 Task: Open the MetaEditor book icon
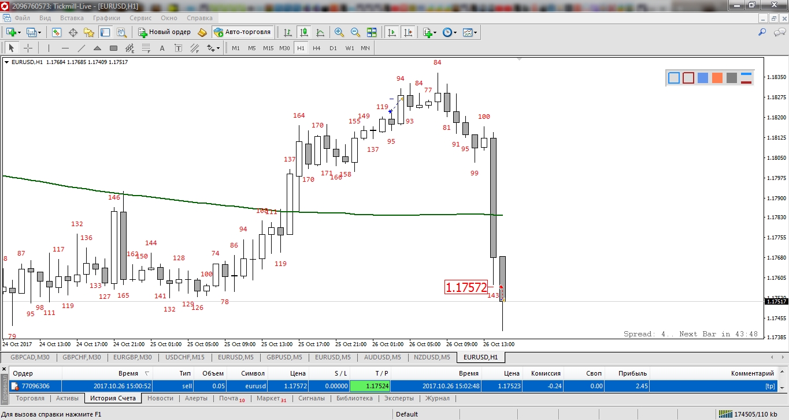point(202,32)
